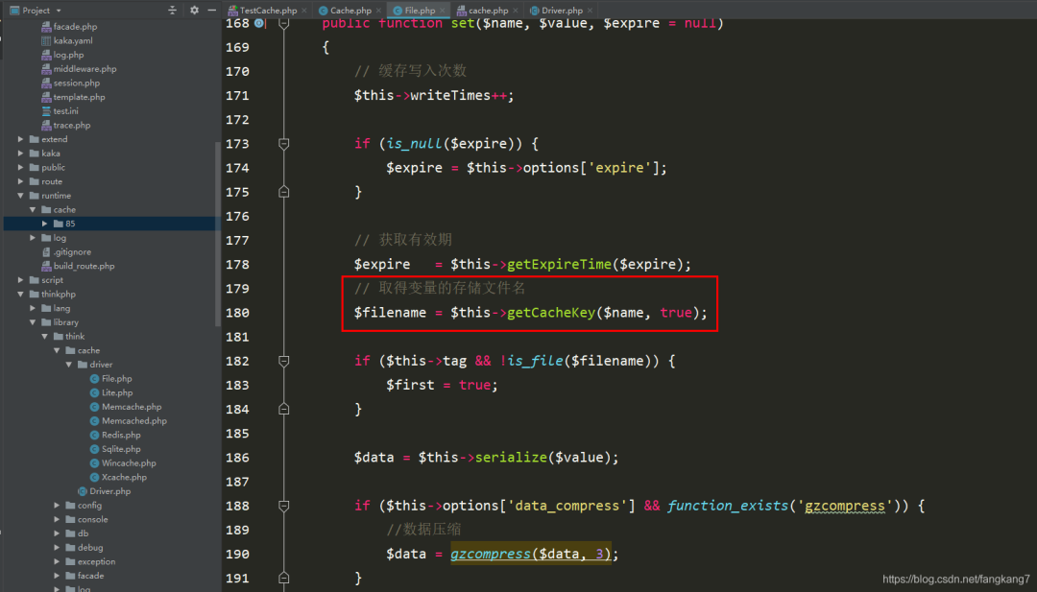Close the Driver.php tab
The height and width of the screenshot is (592, 1037).
590,11
